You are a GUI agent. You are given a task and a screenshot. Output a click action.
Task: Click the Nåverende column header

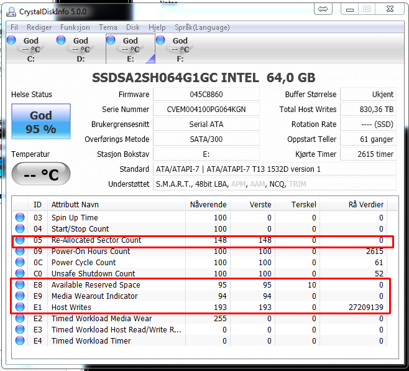point(208,205)
